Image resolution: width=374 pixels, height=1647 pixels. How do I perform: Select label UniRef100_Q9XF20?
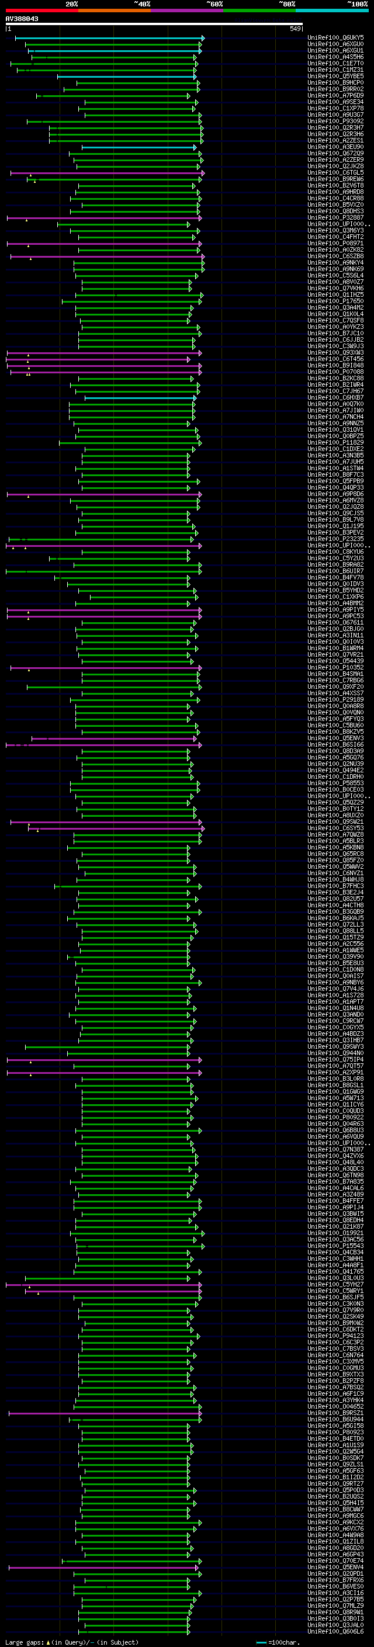click(x=335, y=686)
